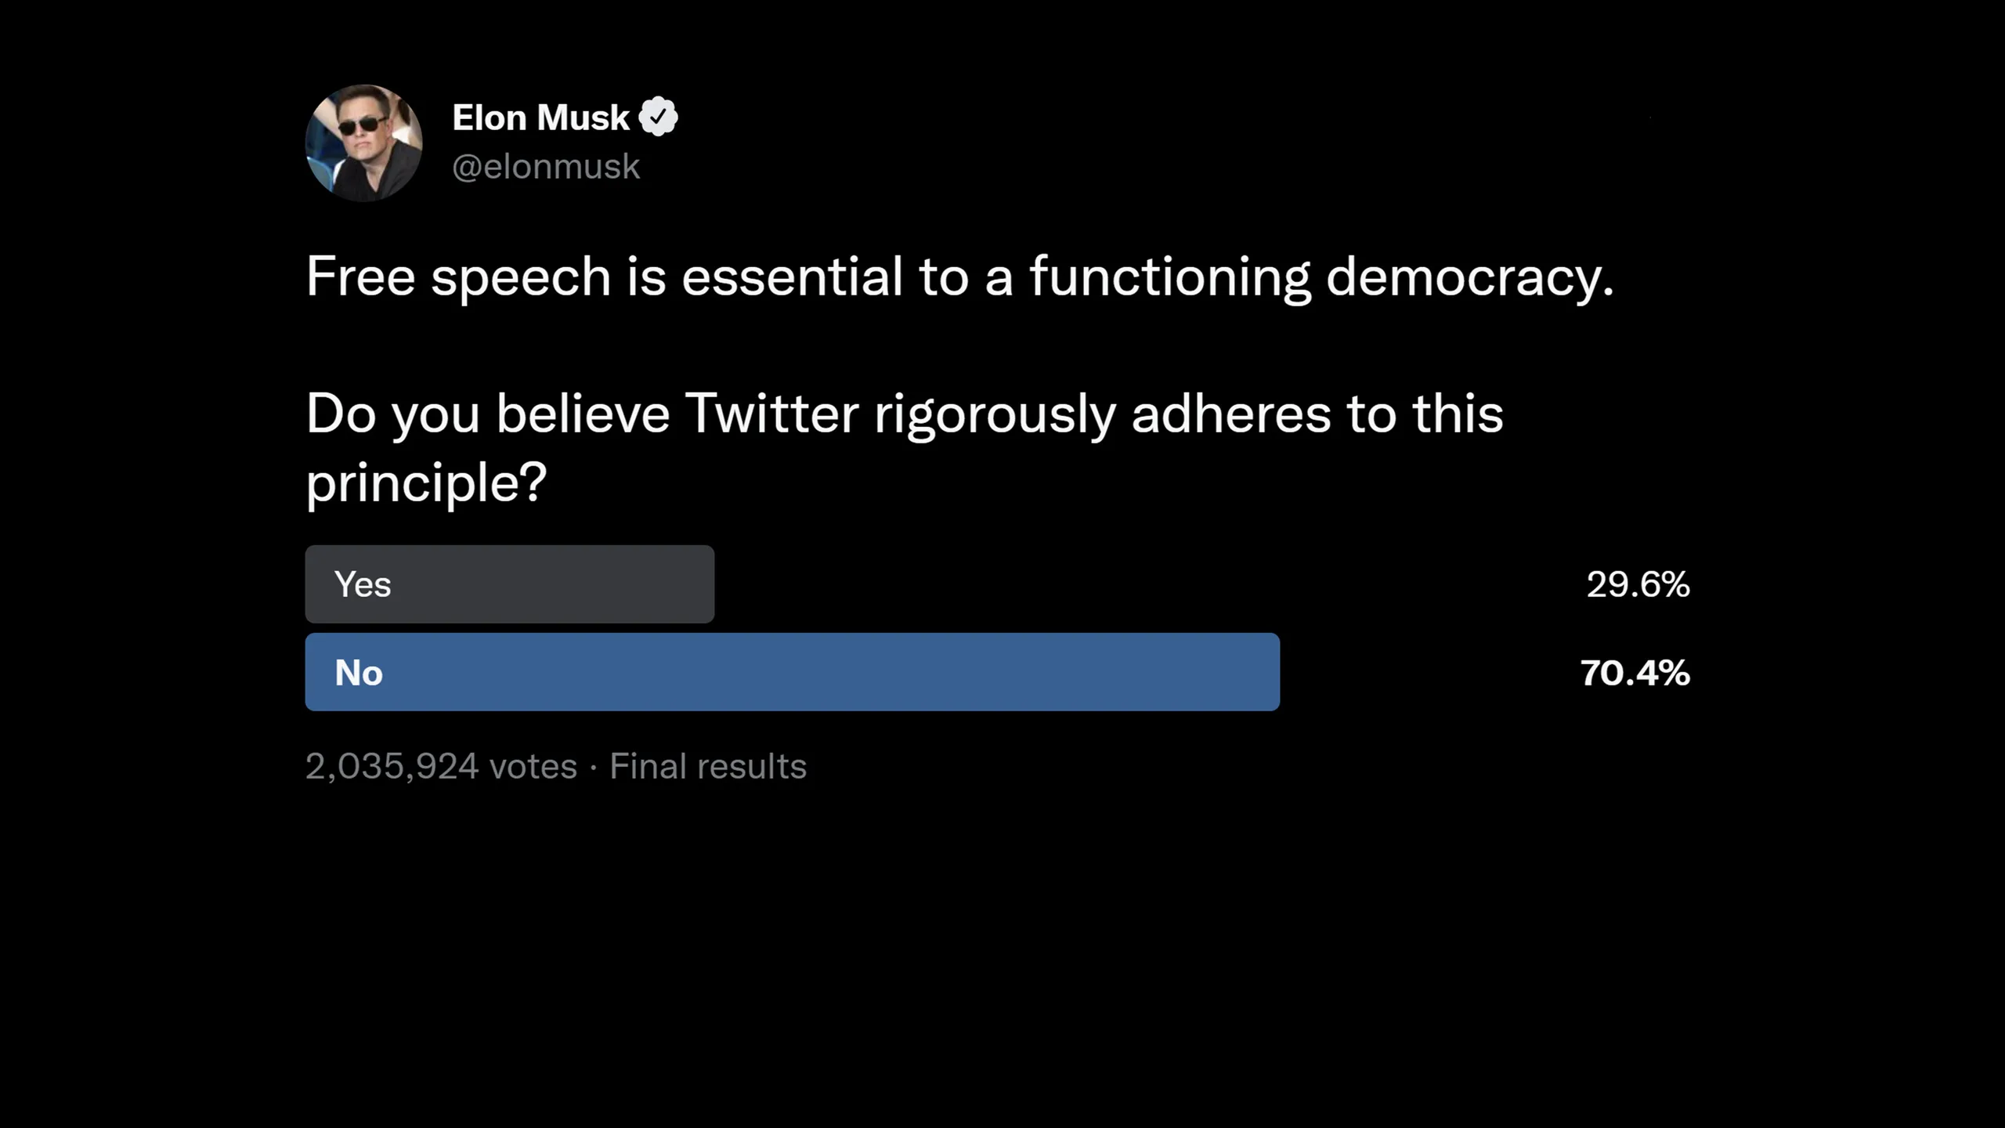Click the word 'rigorously' in the question

pos(995,414)
